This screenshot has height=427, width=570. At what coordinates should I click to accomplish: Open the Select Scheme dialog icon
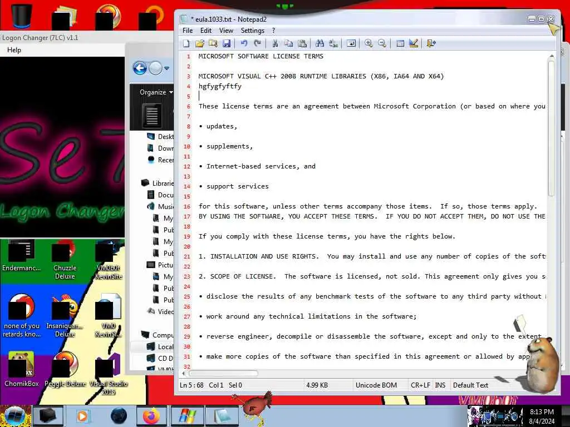(x=400, y=43)
